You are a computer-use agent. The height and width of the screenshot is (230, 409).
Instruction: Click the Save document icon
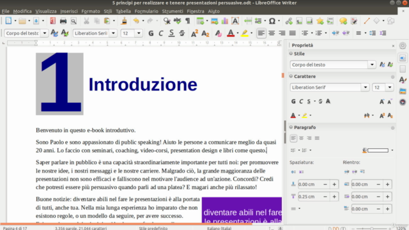point(36,21)
